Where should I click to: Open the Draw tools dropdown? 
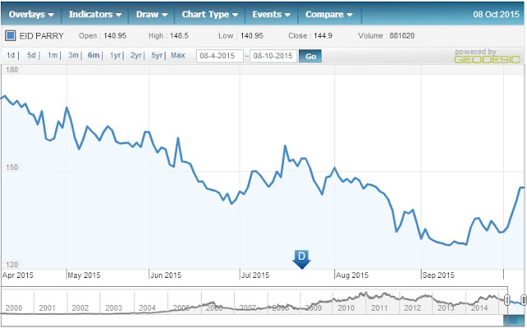pos(152,15)
